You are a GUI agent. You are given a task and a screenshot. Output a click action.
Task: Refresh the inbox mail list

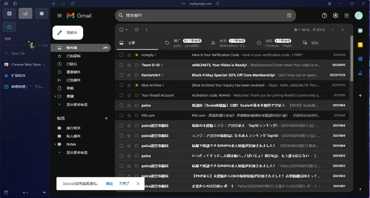click(137, 30)
